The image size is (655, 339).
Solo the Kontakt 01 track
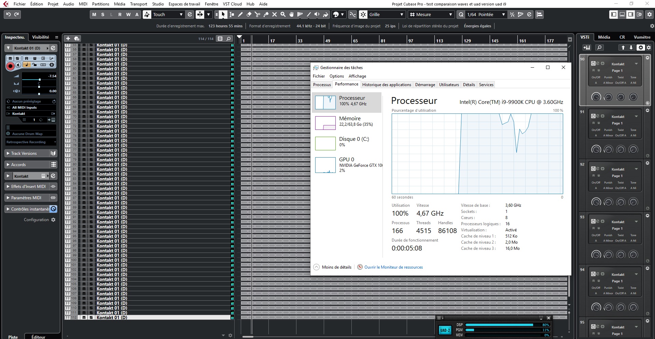point(17,58)
